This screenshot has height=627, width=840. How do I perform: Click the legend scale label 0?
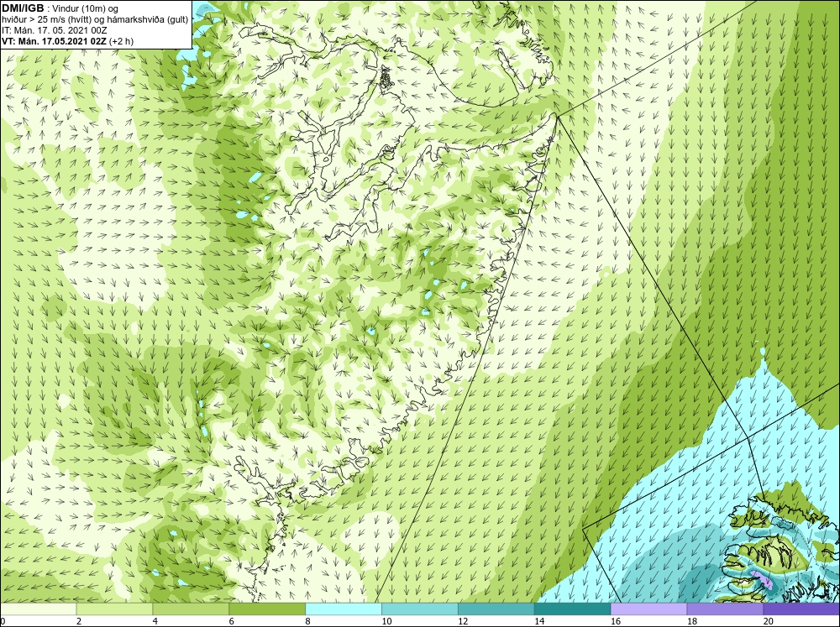pyautogui.click(x=3, y=621)
